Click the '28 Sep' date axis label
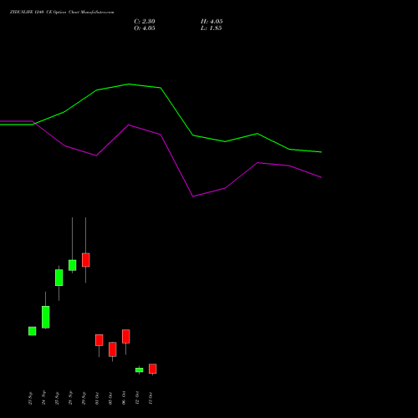 pyautogui.click(x=70, y=398)
